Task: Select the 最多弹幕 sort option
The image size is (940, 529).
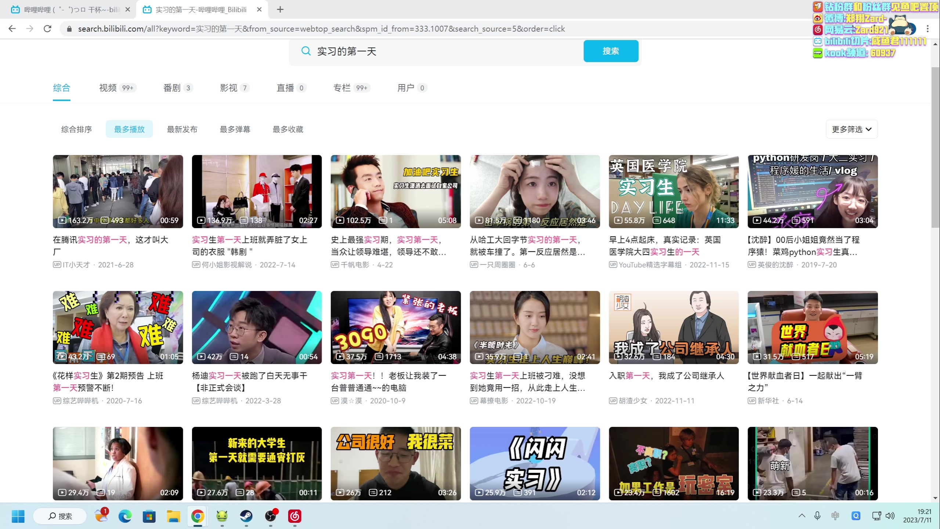Action: pyautogui.click(x=235, y=129)
